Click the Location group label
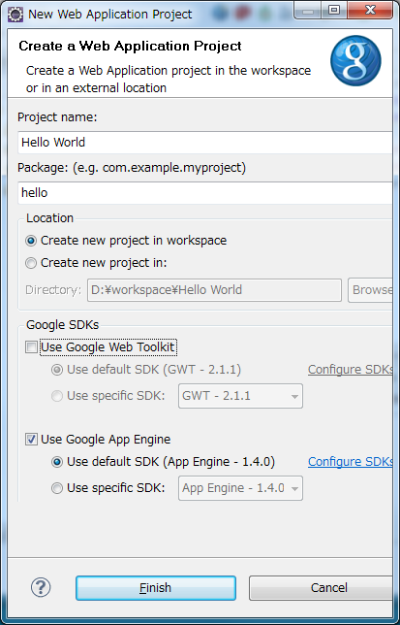400x625 pixels. click(49, 218)
